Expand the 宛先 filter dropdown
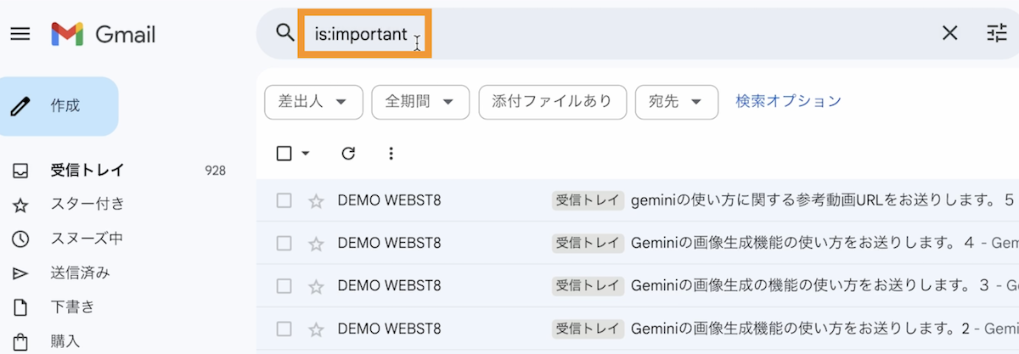The image size is (1019, 354). [676, 102]
